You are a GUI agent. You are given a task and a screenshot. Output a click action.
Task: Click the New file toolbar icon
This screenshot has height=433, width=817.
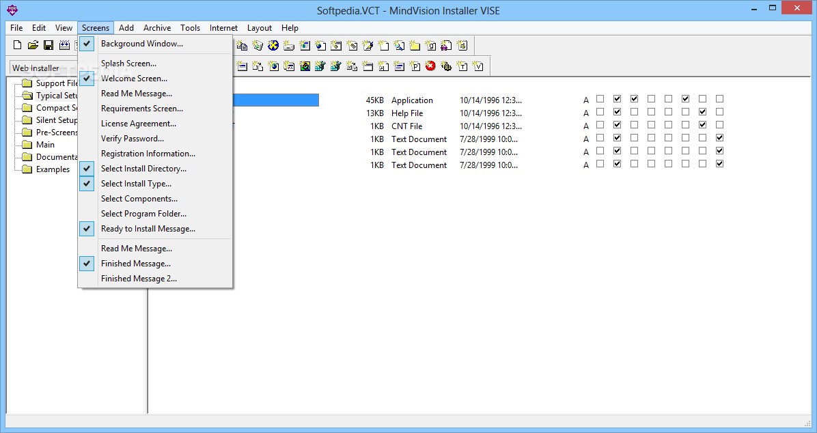click(17, 45)
